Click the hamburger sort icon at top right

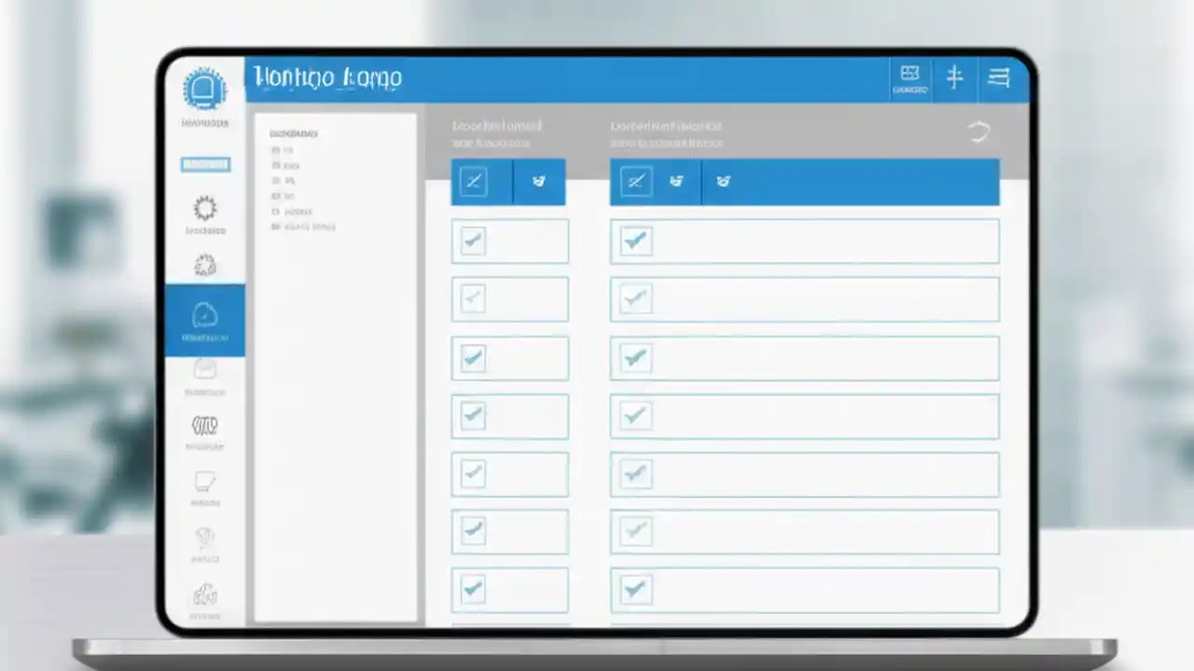[999, 77]
